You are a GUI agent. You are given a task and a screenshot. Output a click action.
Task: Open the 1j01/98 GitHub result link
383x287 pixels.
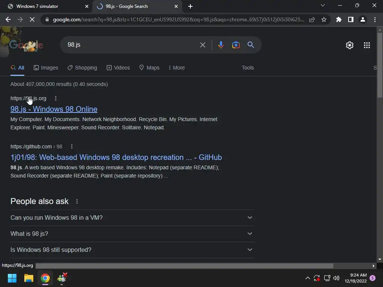116,157
